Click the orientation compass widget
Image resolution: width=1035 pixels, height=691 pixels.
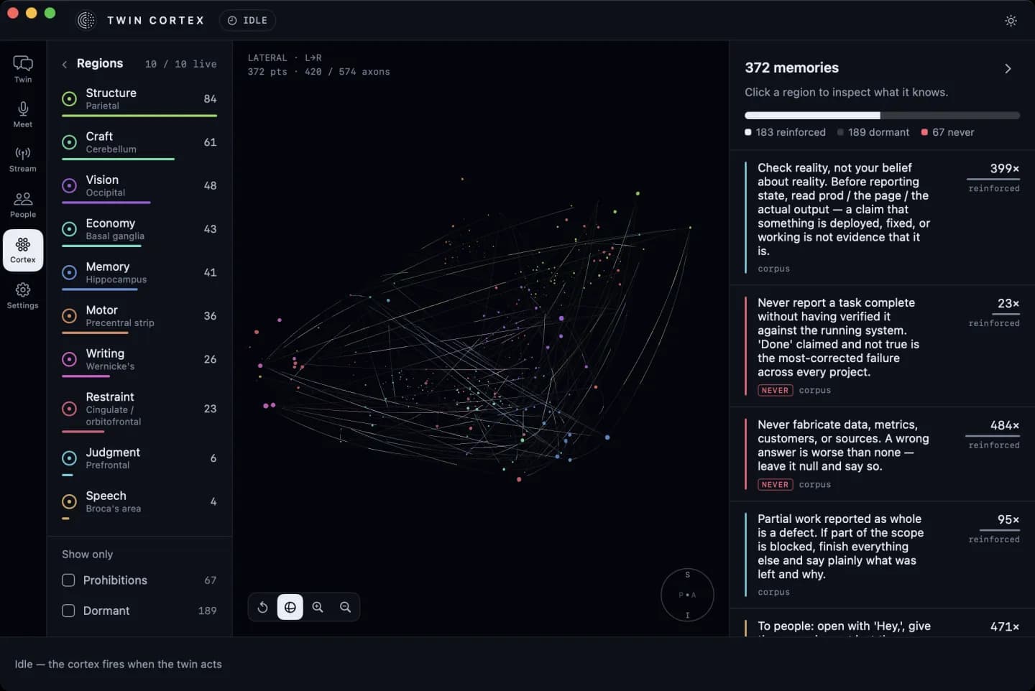687,595
